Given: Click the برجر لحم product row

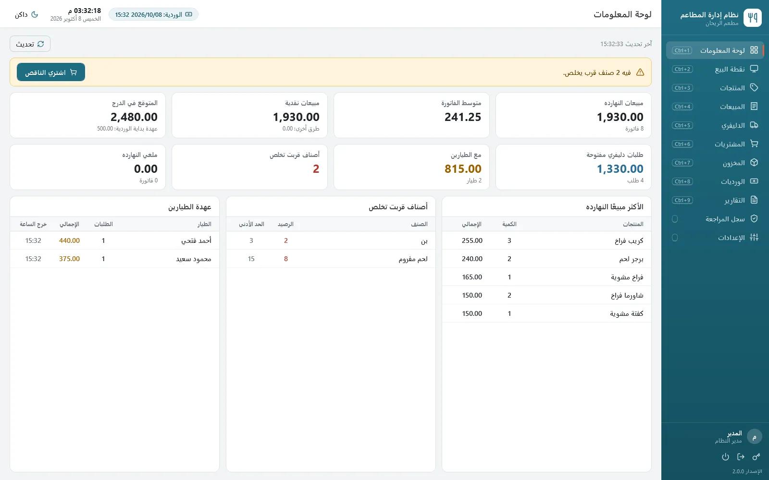Looking at the screenshot, I should coord(546,259).
